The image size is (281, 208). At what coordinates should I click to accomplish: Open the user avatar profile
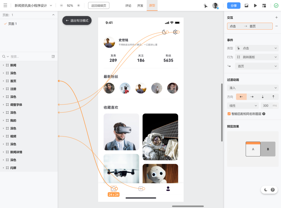(x=215, y=5)
